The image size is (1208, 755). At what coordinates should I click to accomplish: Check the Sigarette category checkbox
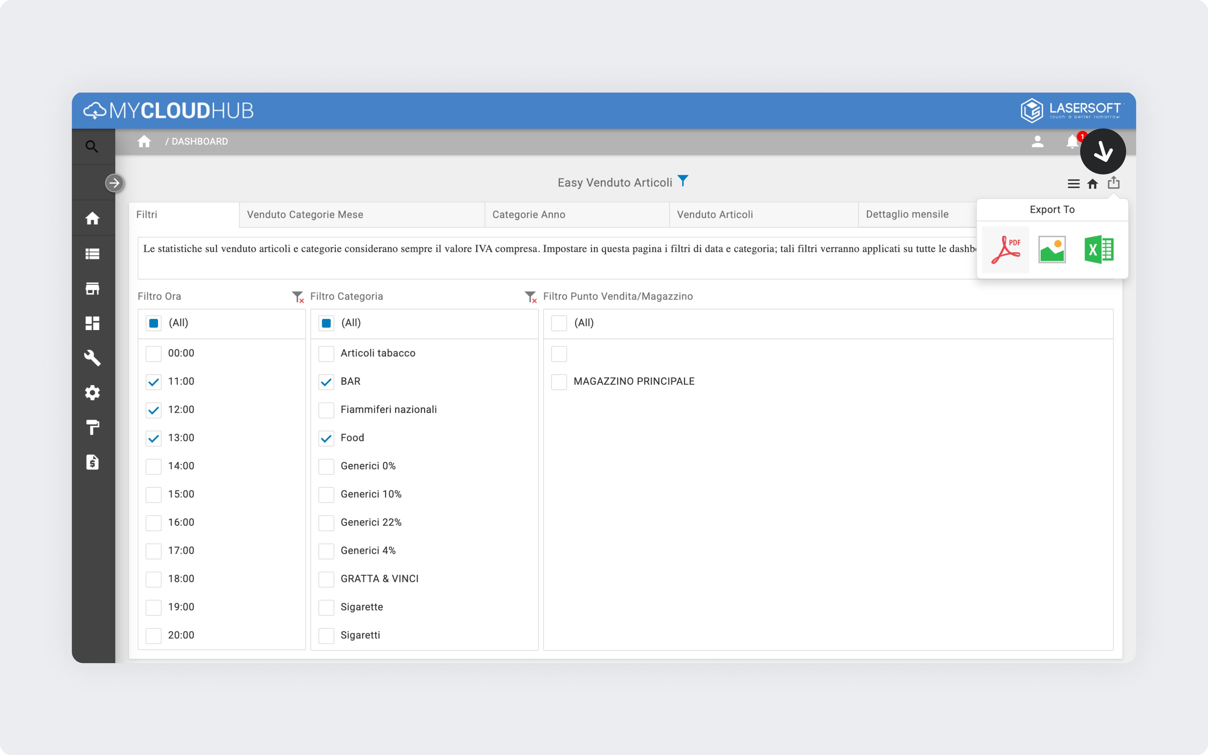326,608
